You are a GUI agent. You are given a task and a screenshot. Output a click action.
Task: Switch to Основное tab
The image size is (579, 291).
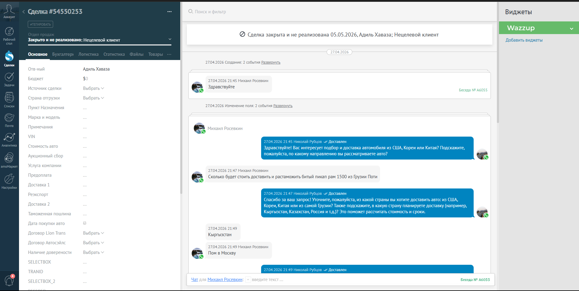pos(38,54)
